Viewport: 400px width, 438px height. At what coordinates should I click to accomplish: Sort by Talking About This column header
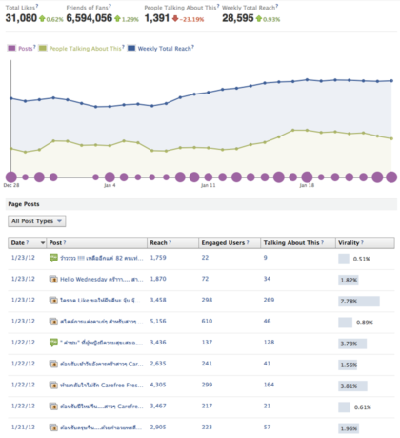(x=298, y=242)
